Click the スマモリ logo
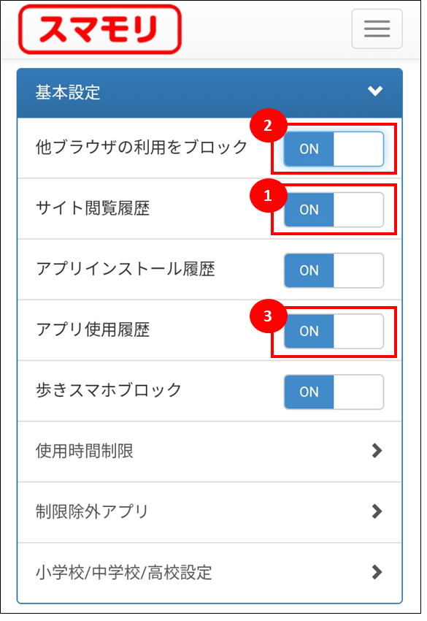The height and width of the screenshot is (621, 427). click(101, 29)
